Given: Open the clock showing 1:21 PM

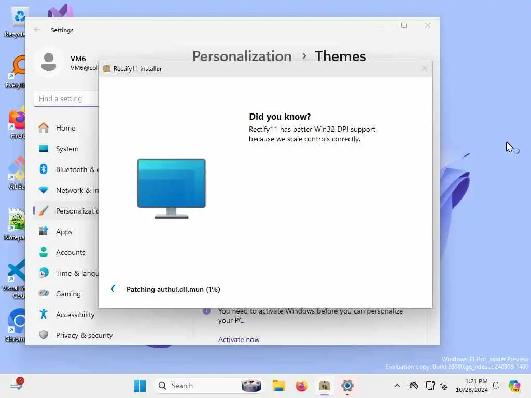Looking at the screenshot, I should (472, 386).
